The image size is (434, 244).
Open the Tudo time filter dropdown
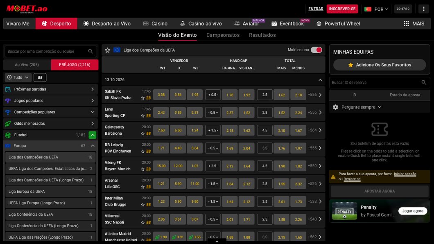pyautogui.click(x=18, y=77)
